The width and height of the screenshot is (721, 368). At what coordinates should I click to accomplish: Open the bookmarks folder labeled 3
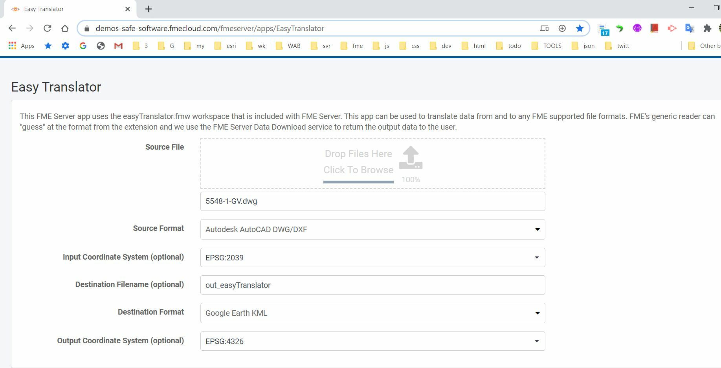pyautogui.click(x=140, y=46)
